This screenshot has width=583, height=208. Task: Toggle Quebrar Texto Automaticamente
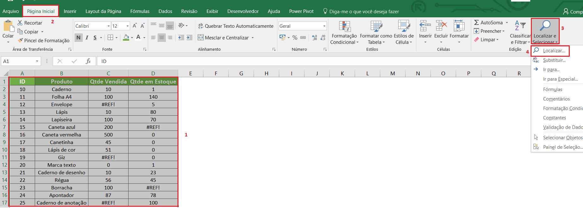point(236,26)
